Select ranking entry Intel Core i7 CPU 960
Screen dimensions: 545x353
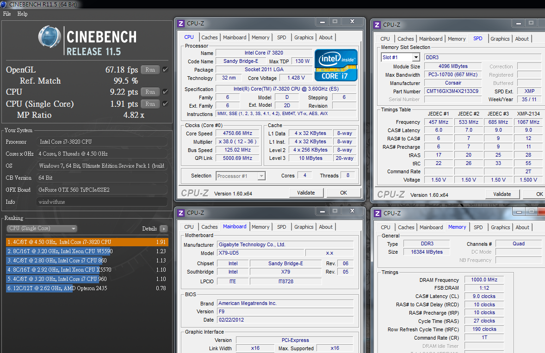[x=87, y=279]
